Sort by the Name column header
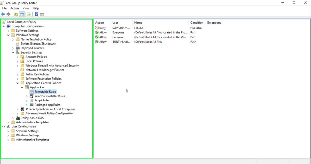Viewport: 311px width, 164px height. click(138, 23)
